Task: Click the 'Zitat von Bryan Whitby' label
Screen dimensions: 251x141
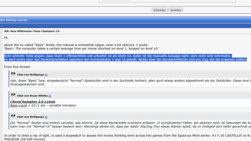Action: pos(32,96)
